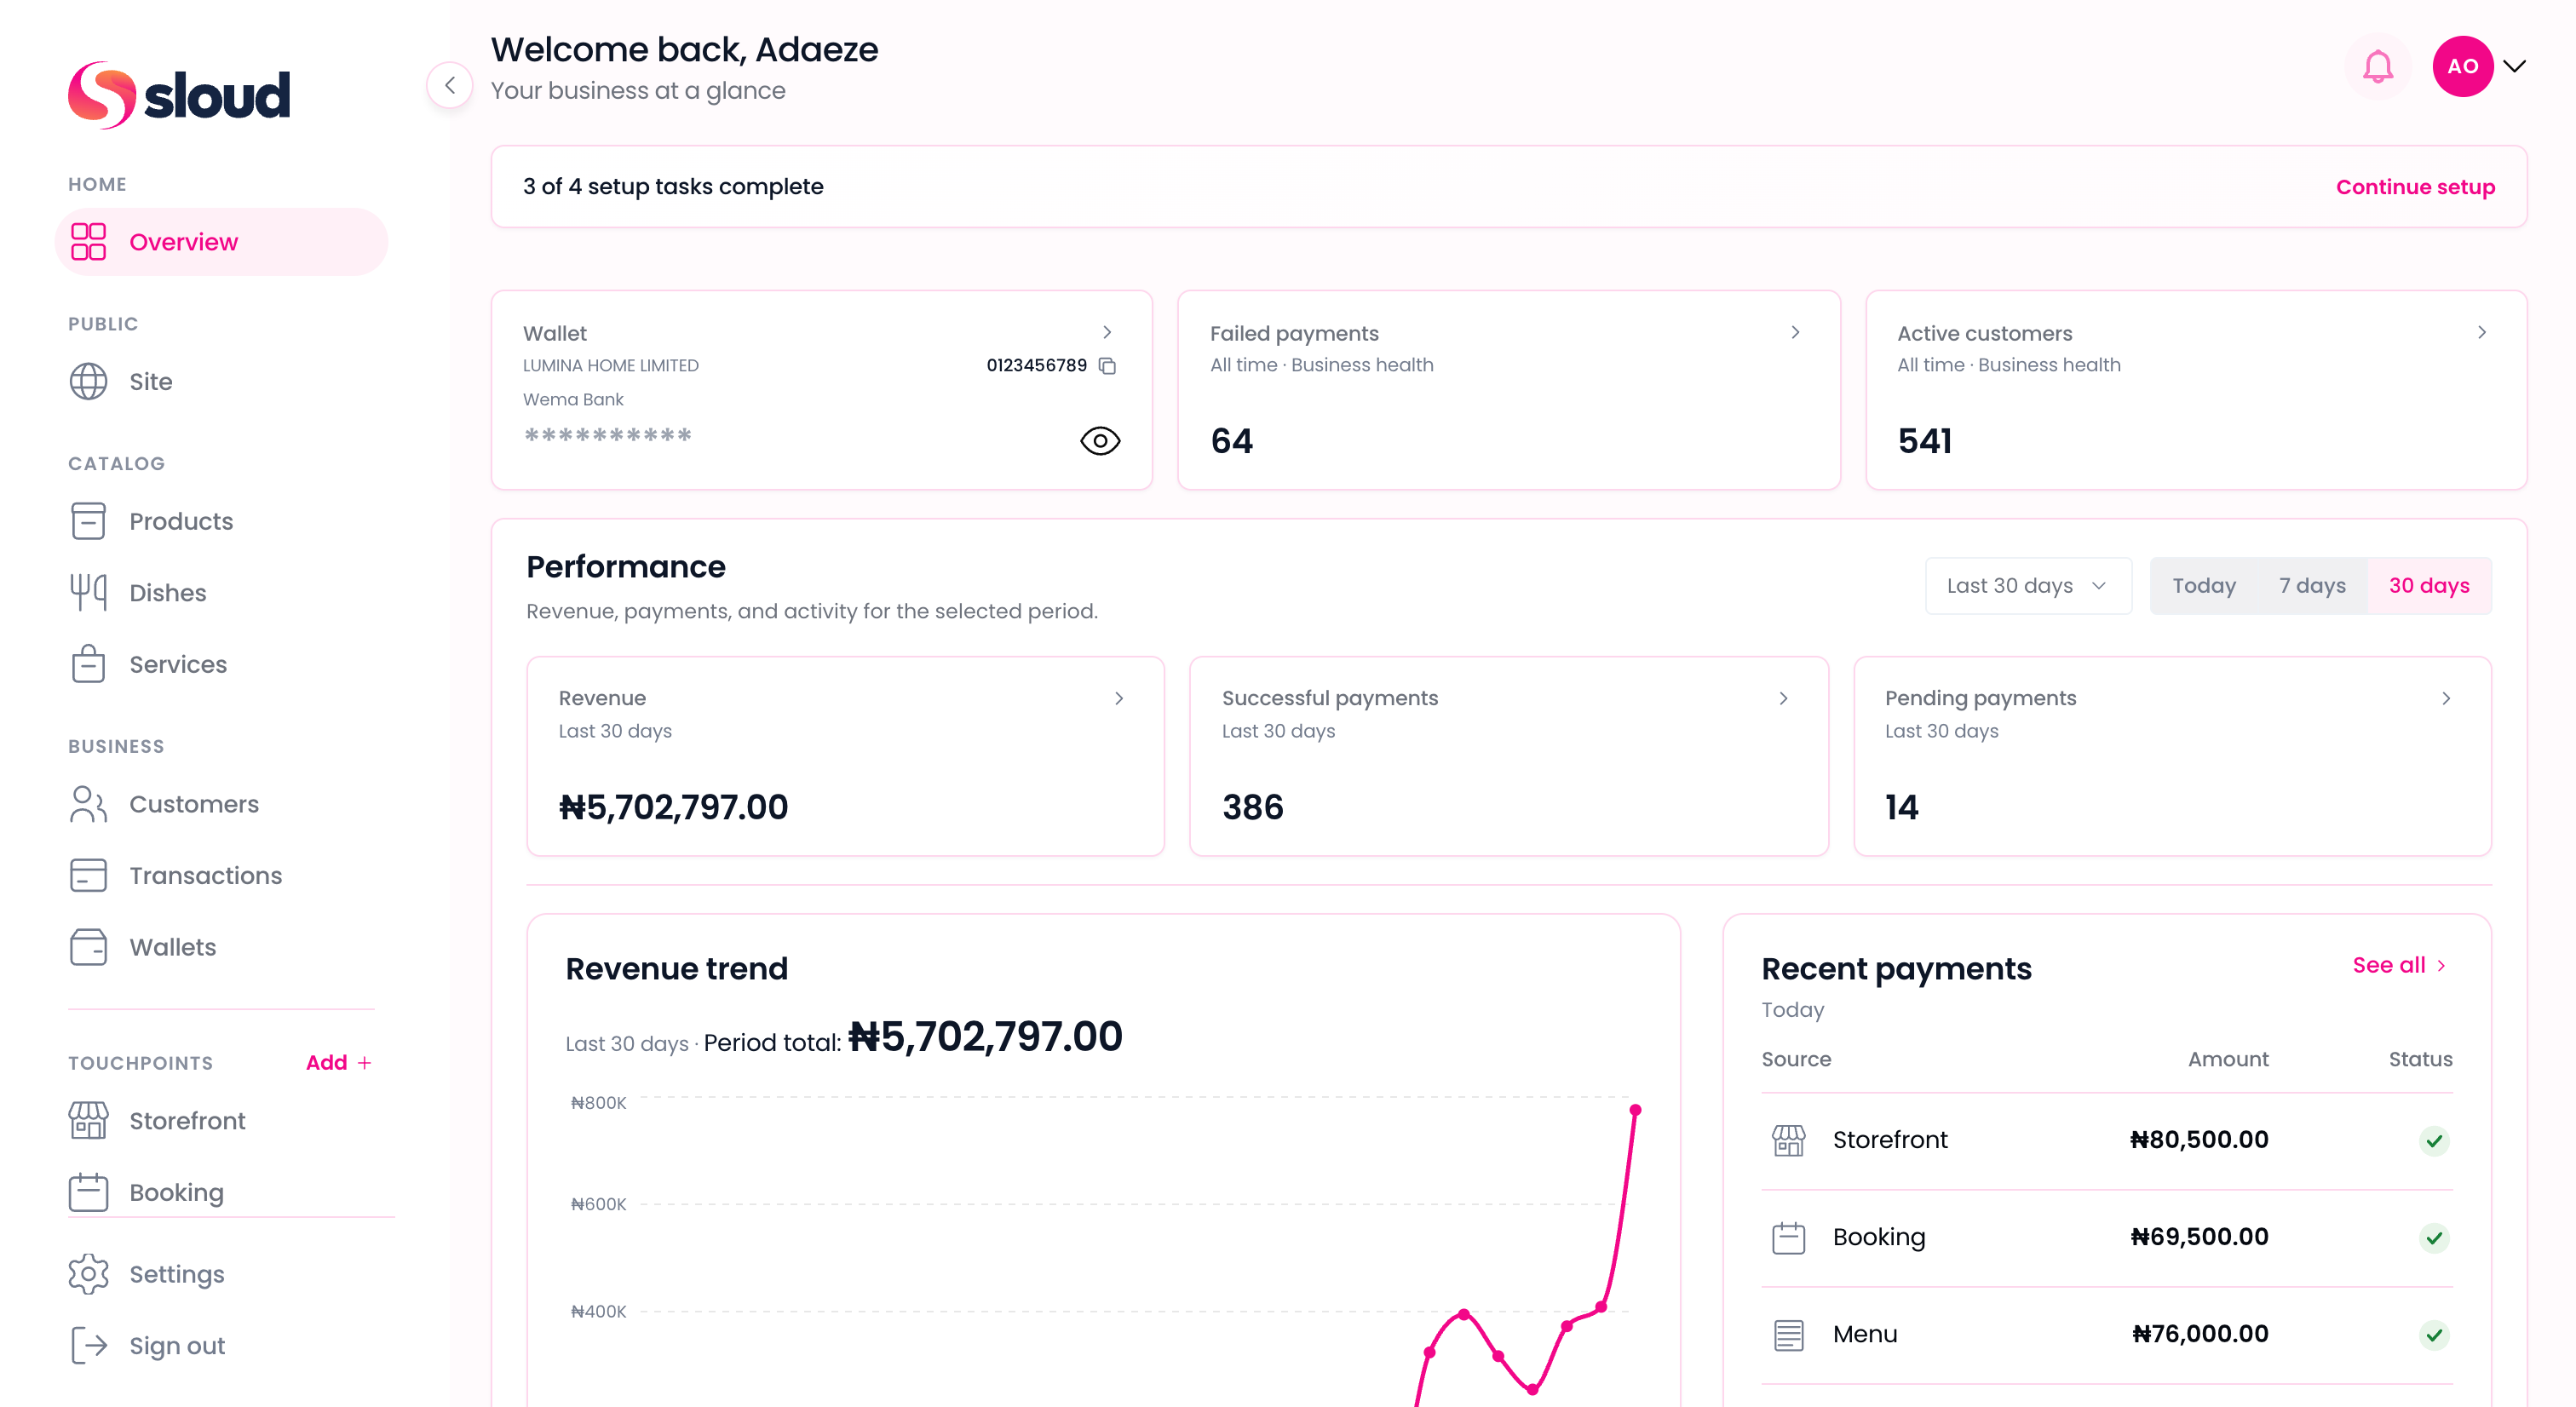Click the ₦69,500.00 payment amount
The width and height of the screenshot is (2576, 1407).
tap(2199, 1237)
